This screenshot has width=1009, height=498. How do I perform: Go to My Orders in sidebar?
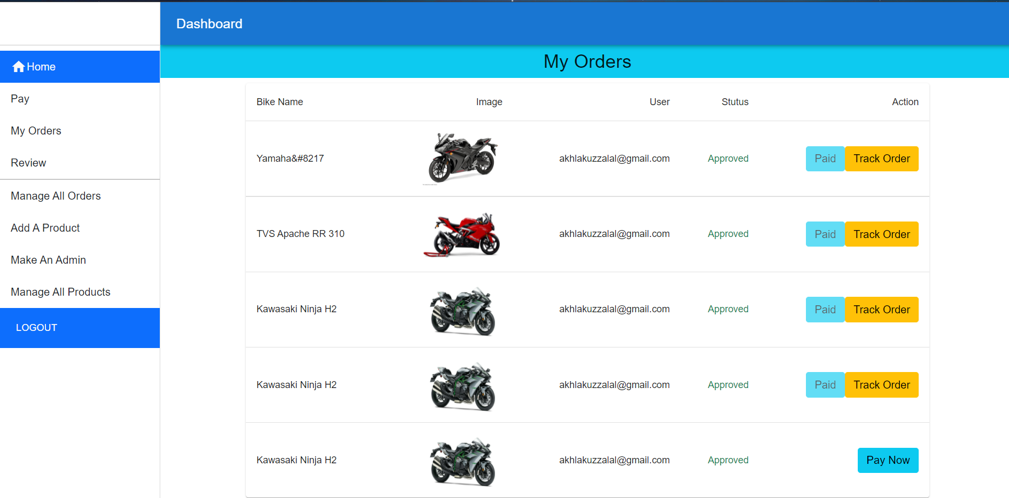pyautogui.click(x=36, y=131)
